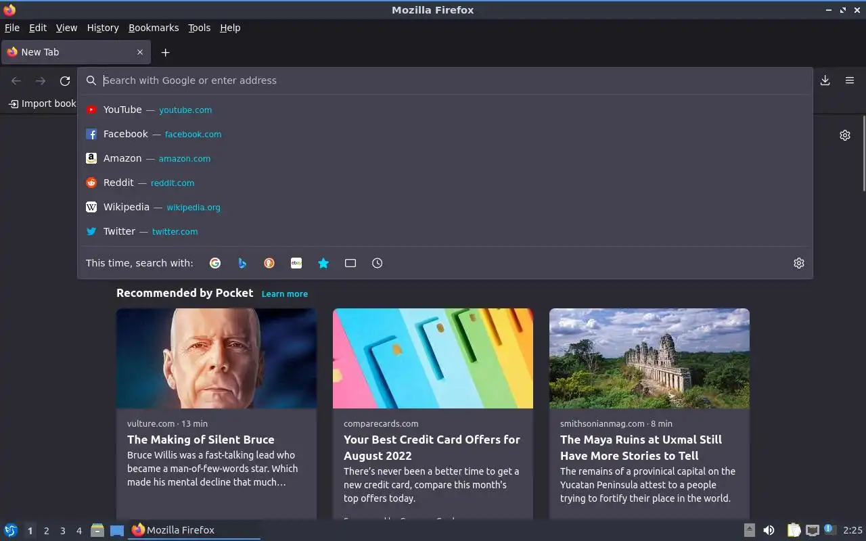Select YouTube suggestion youtube.com
This screenshot has height=541, width=866.
[x=445, y=110]
